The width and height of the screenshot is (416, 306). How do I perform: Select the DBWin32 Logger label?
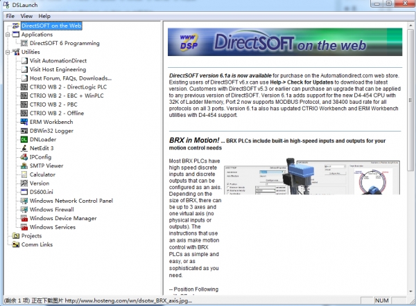pyautogui.click(x=51, y=131)
